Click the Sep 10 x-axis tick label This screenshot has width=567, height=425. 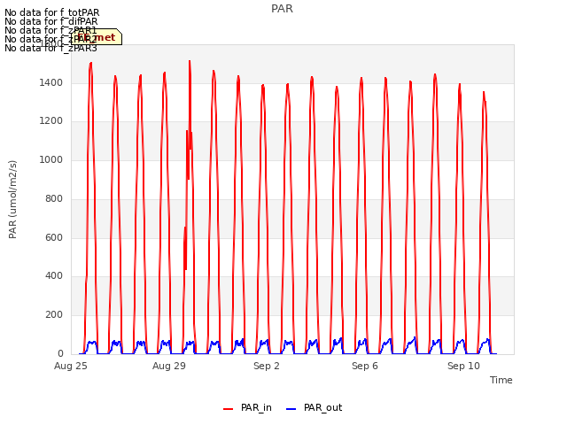tap(463, 366)
